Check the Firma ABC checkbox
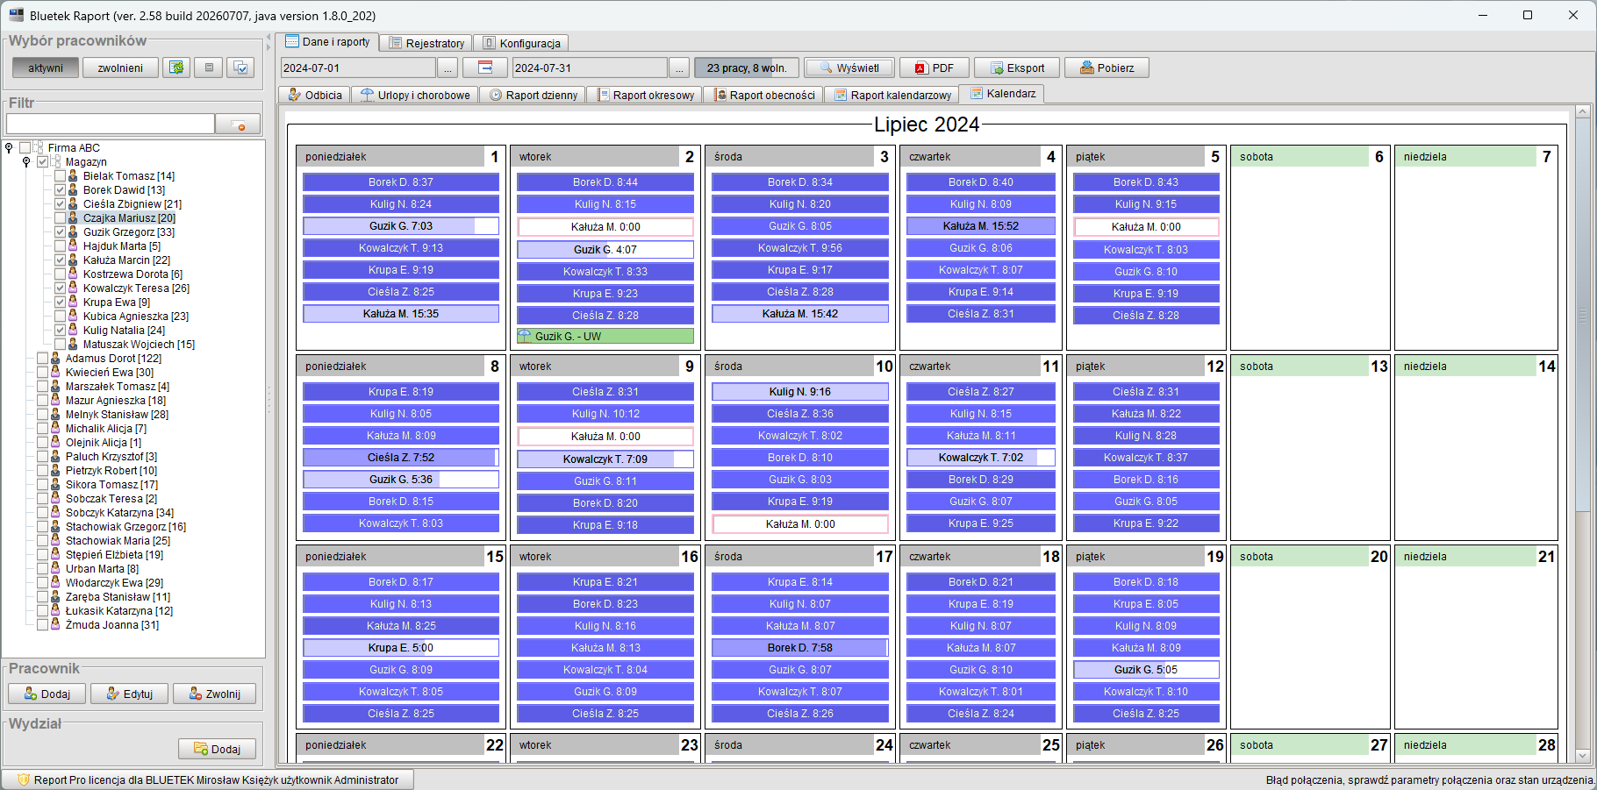The image size is (1597, 790). coord(25,148)
